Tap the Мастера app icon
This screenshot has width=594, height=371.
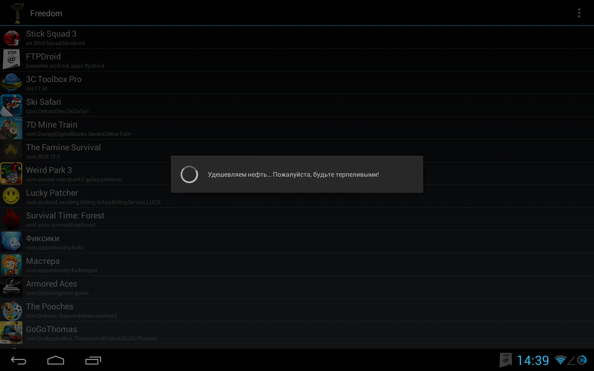(x=11, y=265)
